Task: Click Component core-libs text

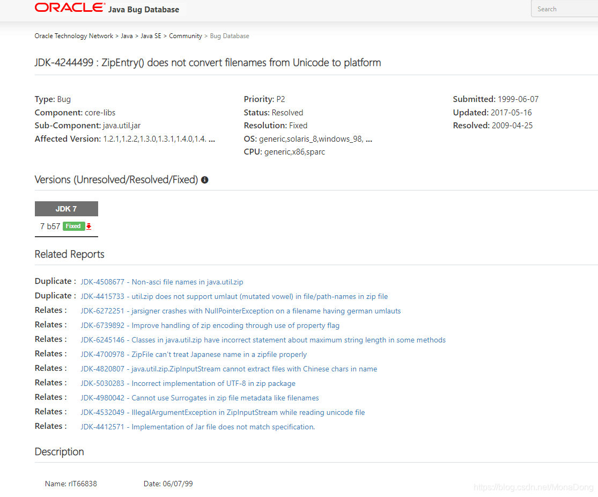Action: point(75,113)
